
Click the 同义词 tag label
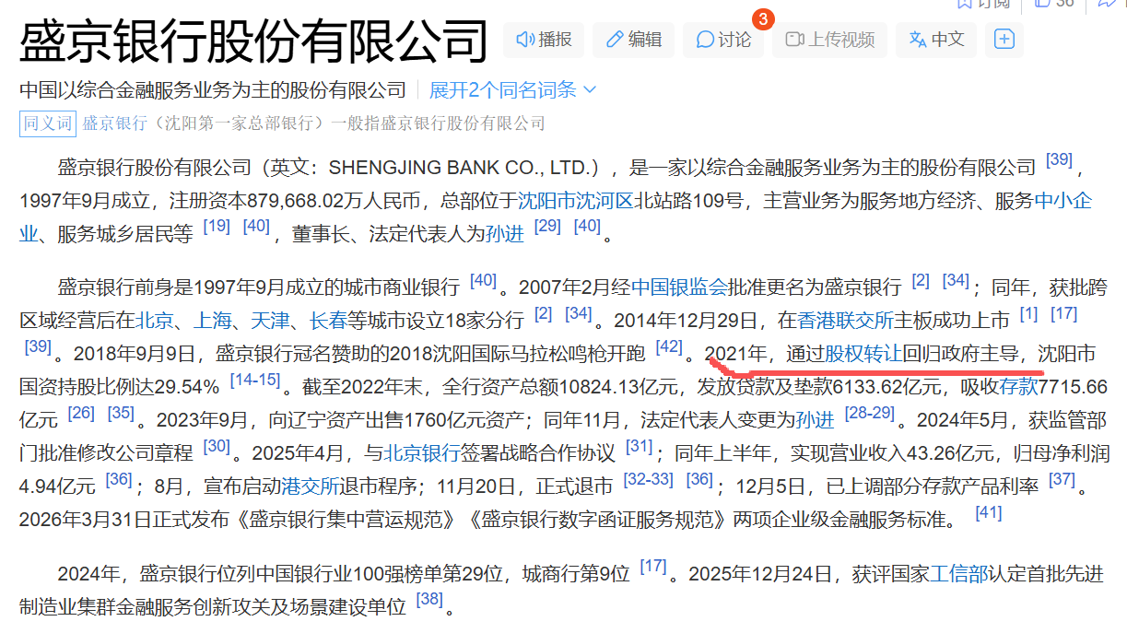[x=47, y=123]
